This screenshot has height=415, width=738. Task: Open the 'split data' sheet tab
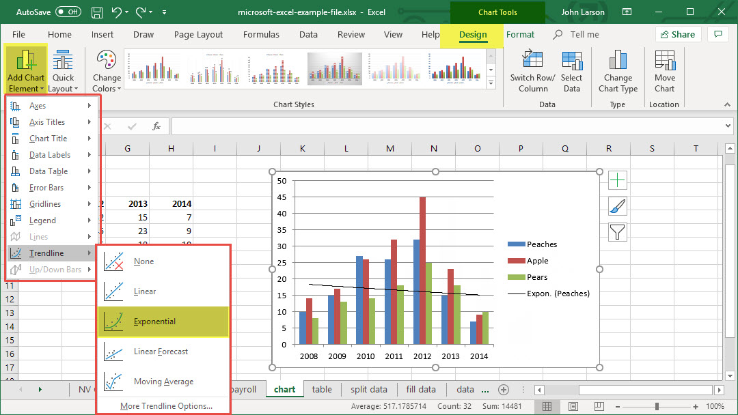click(368, 390)
